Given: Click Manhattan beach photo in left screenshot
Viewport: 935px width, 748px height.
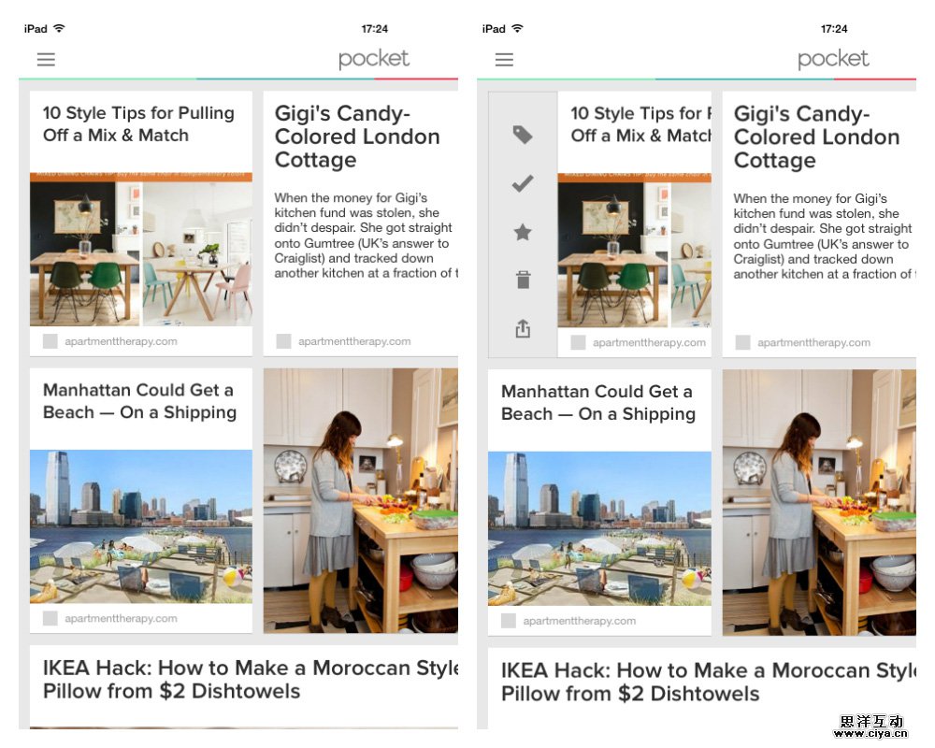Looking at the screenshot, I should (x=141, y=526).
